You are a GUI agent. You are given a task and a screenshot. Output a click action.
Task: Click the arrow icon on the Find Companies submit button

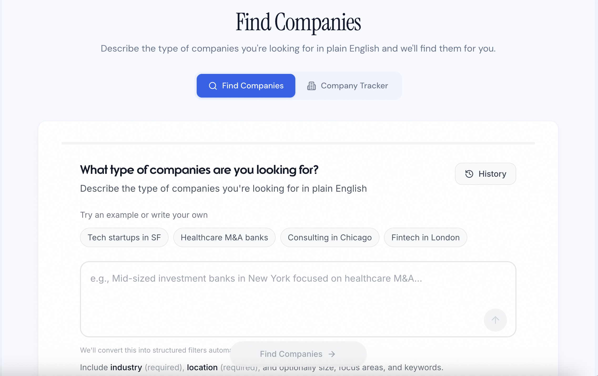(332, 354)
